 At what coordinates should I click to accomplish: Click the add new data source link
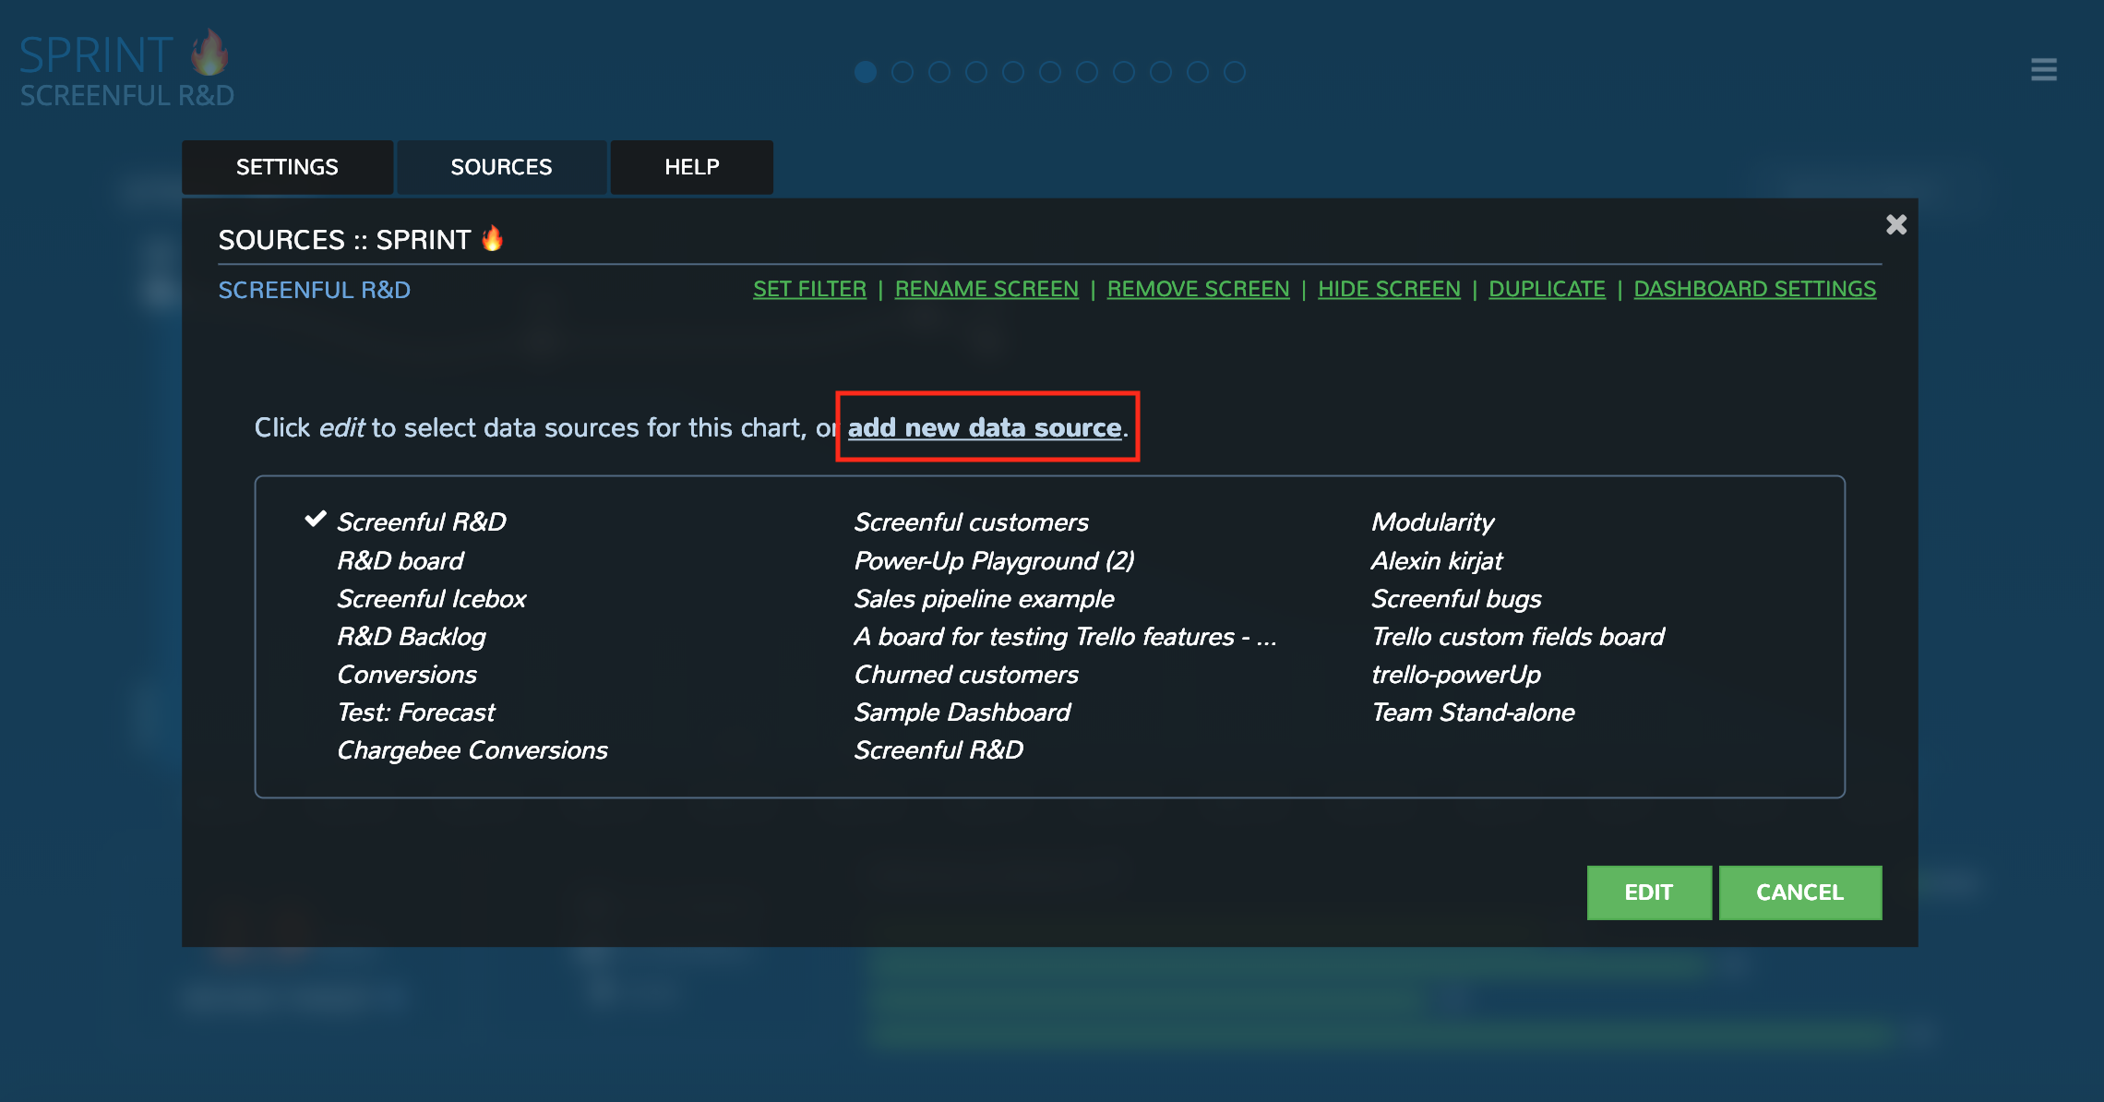tap(985, 427)
